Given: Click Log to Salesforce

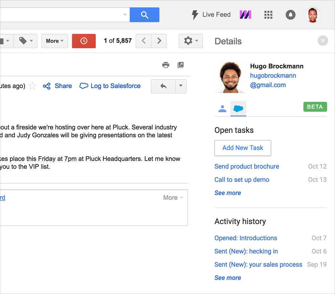Looking at the screenshot, I should [110, 86].
